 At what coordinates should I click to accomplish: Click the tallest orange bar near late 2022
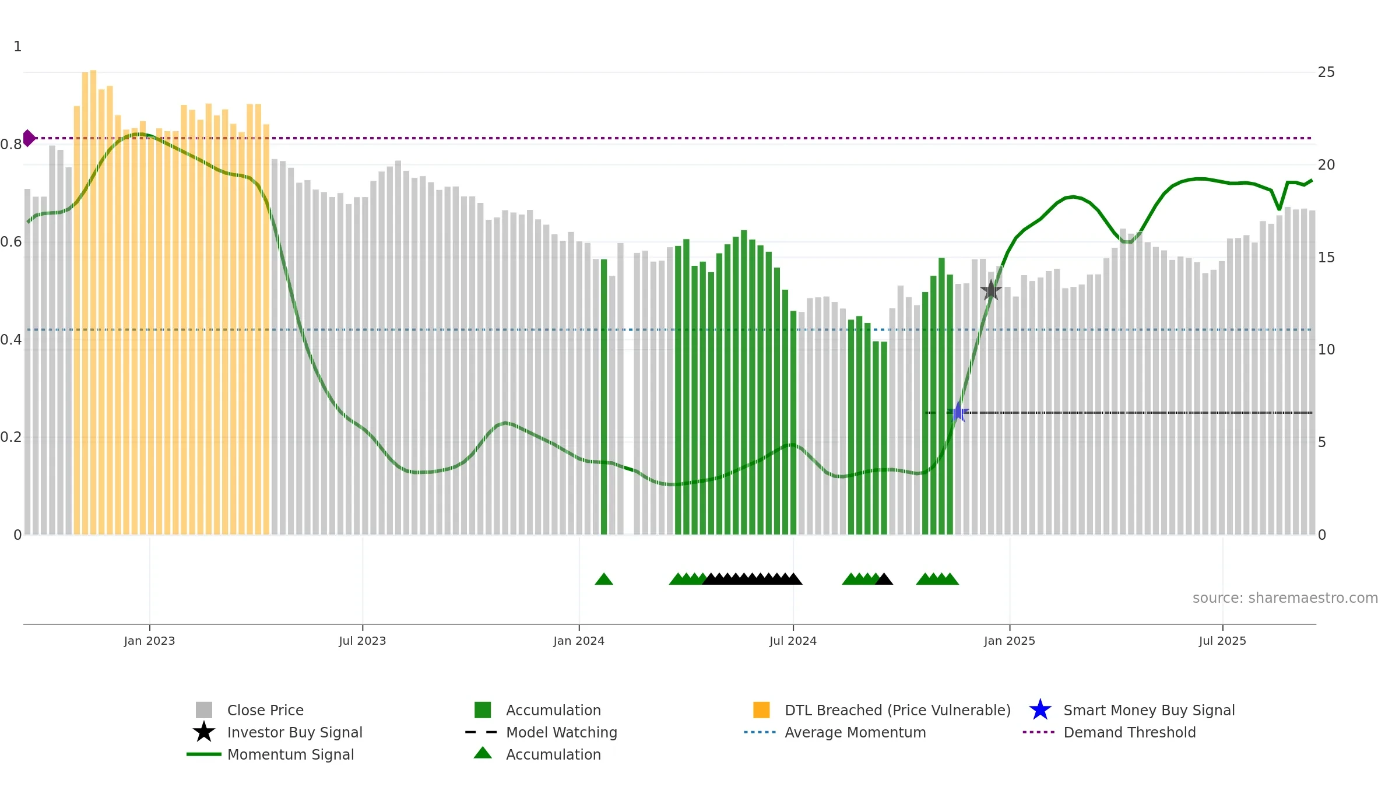pyautogui.click(x=93, y=302)
